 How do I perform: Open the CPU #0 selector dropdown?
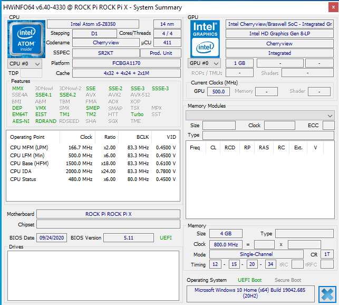pyautogui.click(x=24, y=64)
